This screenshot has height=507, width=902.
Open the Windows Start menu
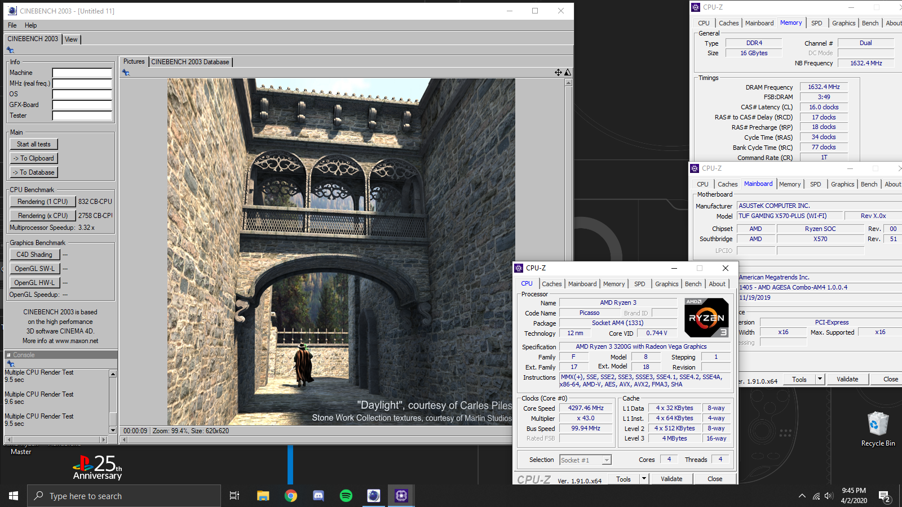tap(14, 496)
